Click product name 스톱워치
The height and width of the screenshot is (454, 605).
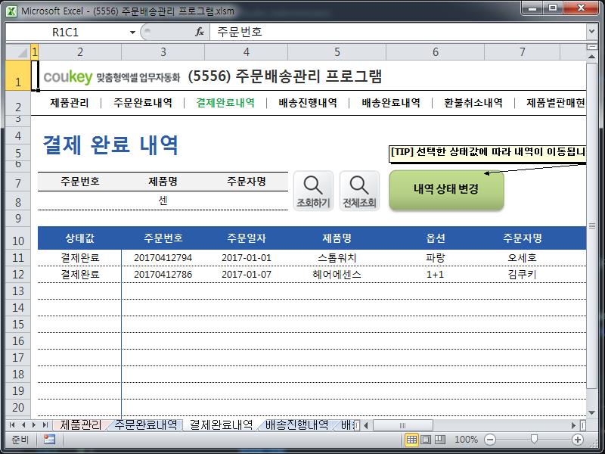point(337,258)
